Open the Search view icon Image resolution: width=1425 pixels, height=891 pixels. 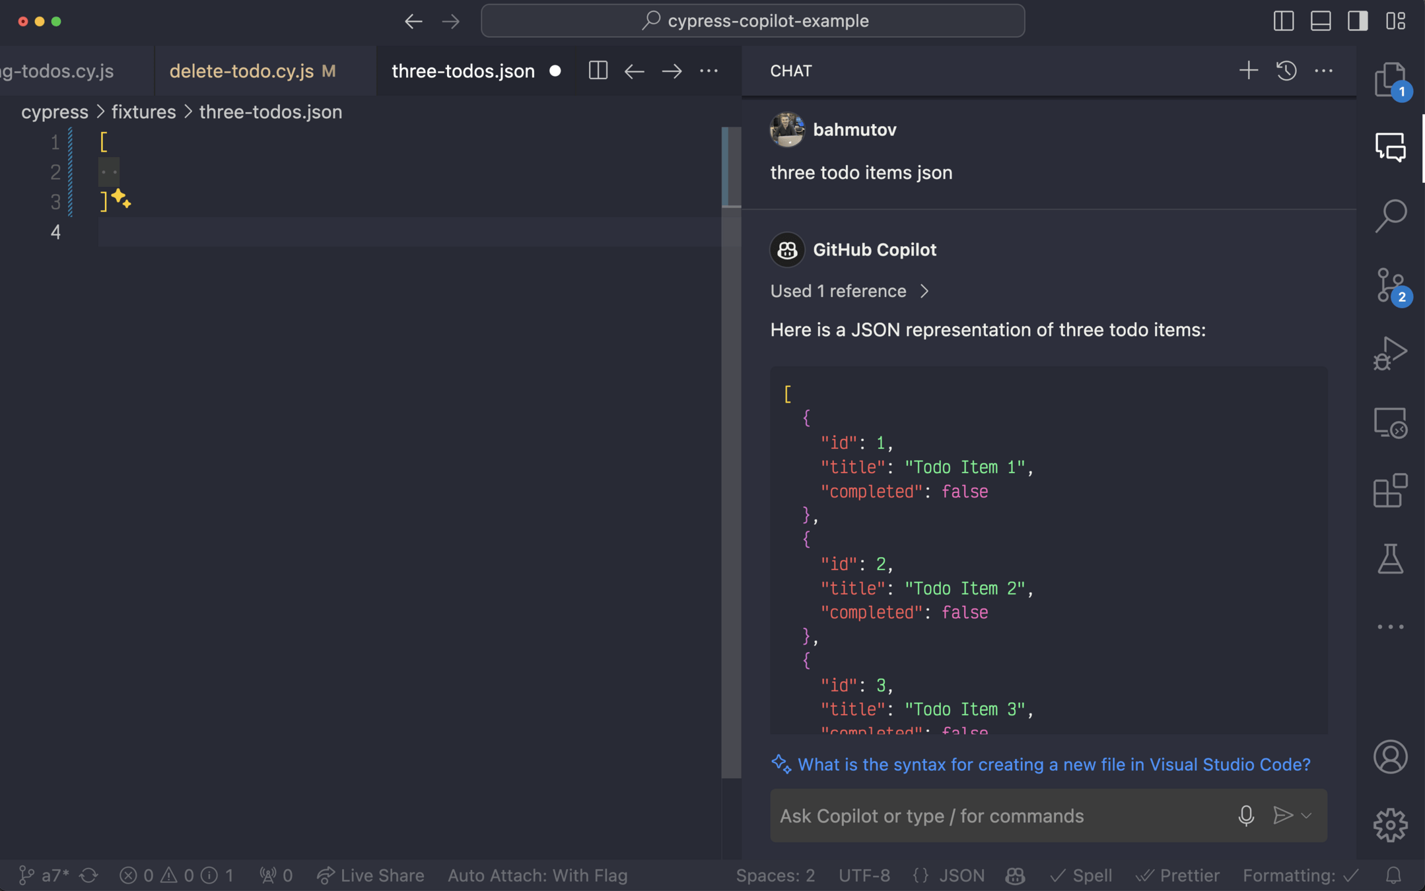(1390, 216)
